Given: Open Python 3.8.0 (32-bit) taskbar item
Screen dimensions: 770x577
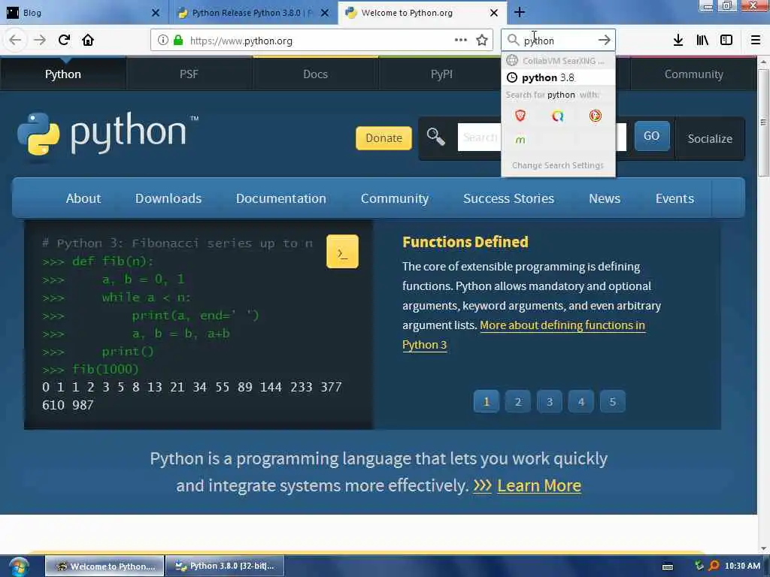Looking at the screenshot, I should (x=225, y=566).
